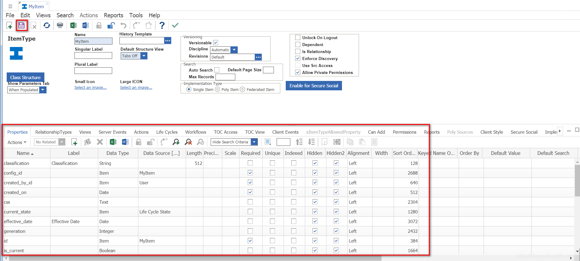580x261 pixels.
Task: Open the File menu
Action: click(10, 15)
